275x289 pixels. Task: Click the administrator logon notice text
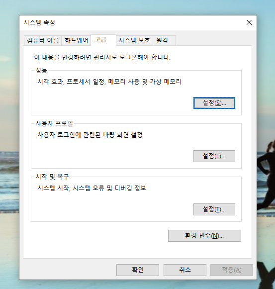[x=102, y=57]
